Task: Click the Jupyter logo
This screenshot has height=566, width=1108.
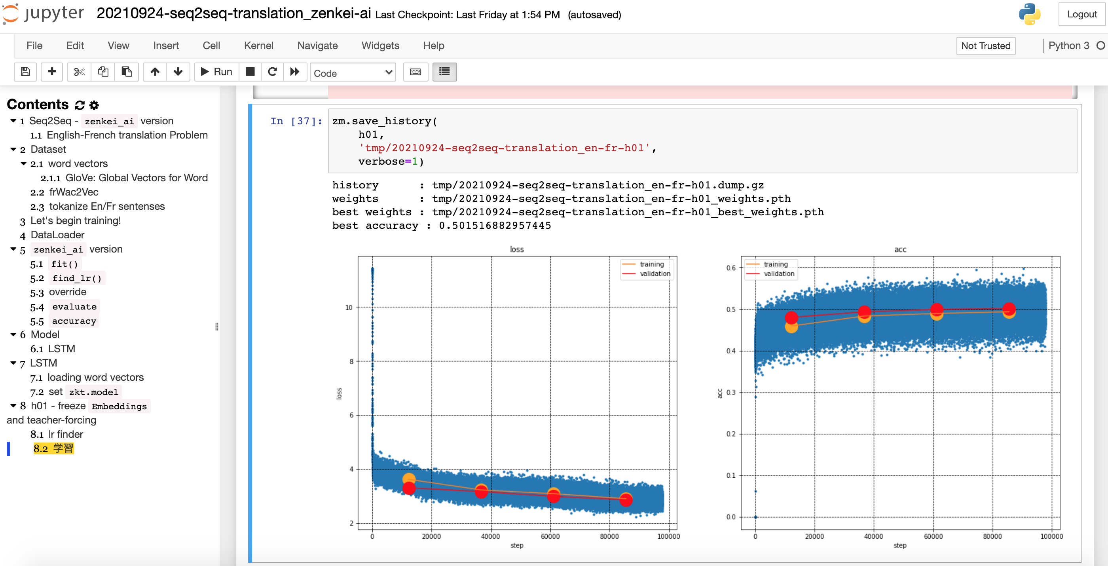Action: 43,14
